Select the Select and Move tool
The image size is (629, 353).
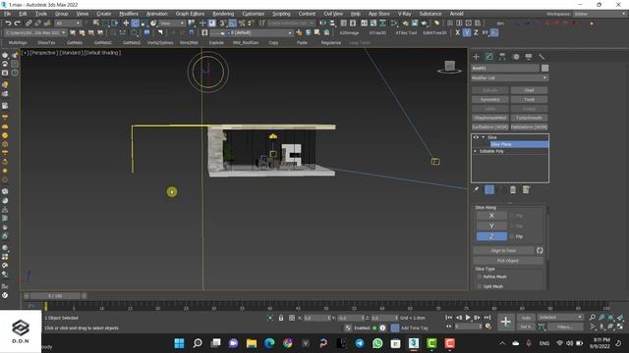click(x=126, y=24)
